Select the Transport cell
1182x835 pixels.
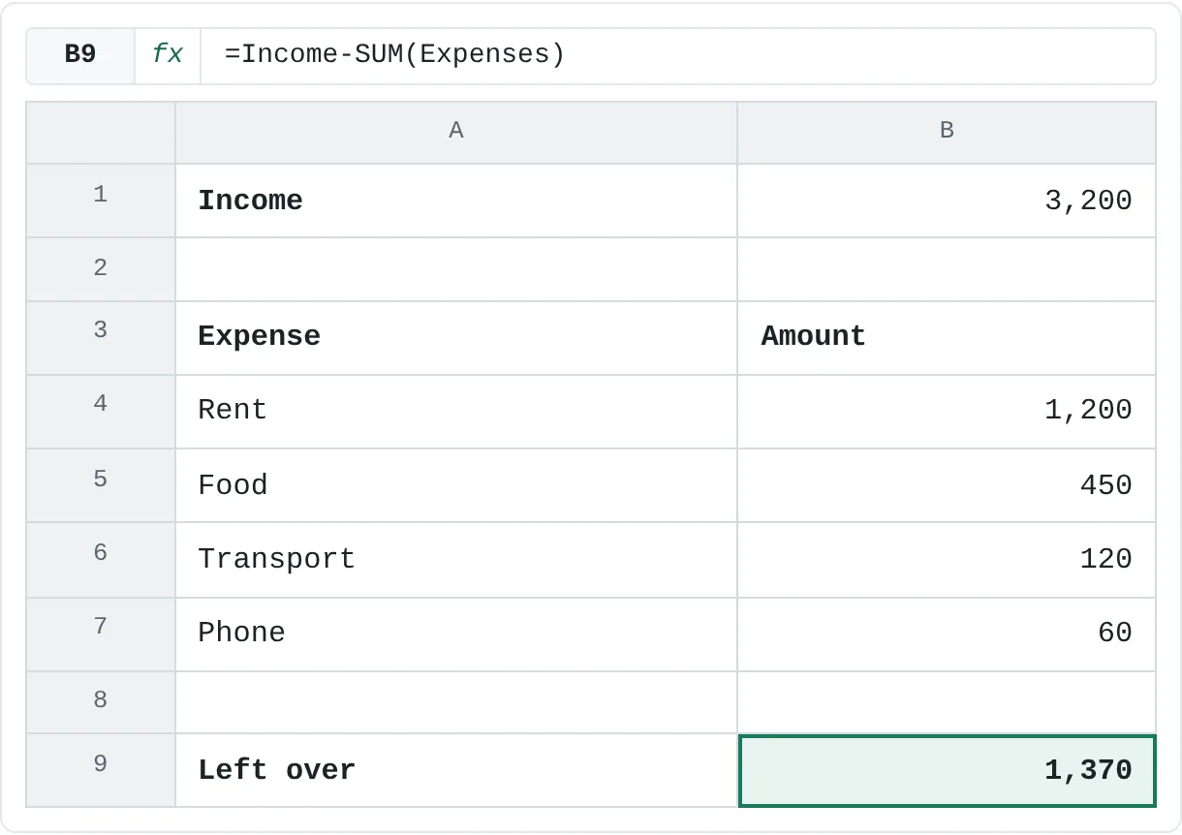click(456, 560)
